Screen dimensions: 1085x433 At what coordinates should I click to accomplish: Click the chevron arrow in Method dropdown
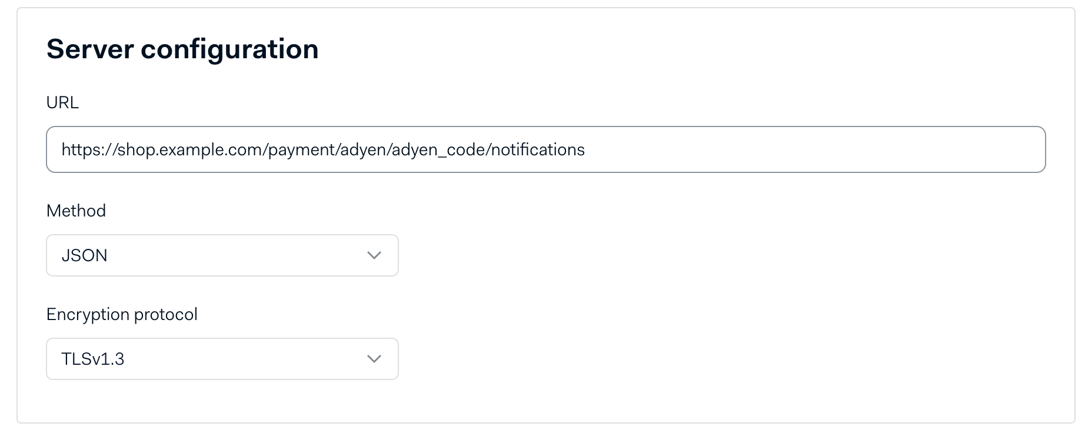pos(374,255)
